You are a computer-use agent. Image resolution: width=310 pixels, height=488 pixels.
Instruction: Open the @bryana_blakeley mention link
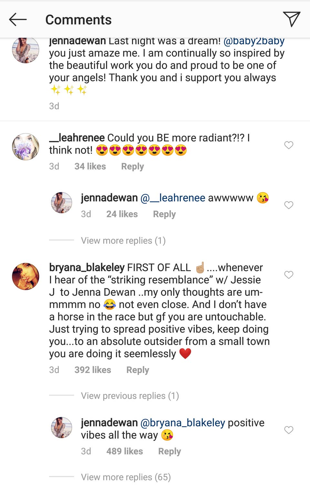183,422
